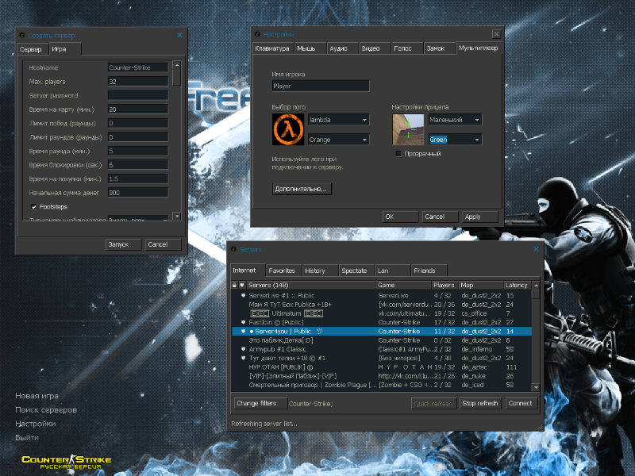Viewport: 635px width, 476px height.
Task: Close the Настройки window
Action: pos(497,34)
